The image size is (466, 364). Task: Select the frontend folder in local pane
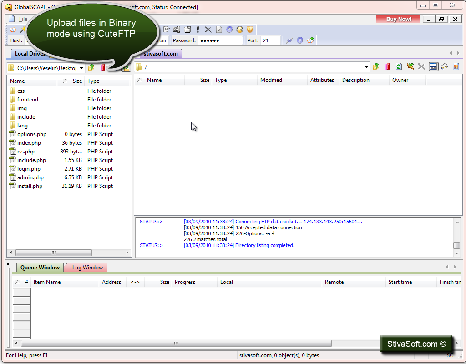click(x=28, y=100)
